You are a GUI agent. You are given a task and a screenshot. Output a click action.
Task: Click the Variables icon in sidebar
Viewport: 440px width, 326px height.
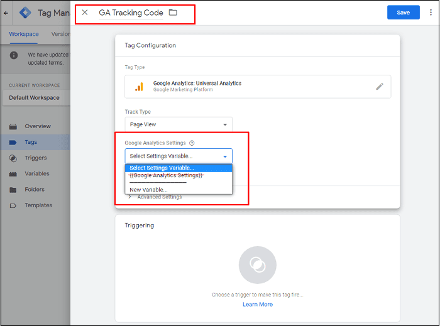13,174
